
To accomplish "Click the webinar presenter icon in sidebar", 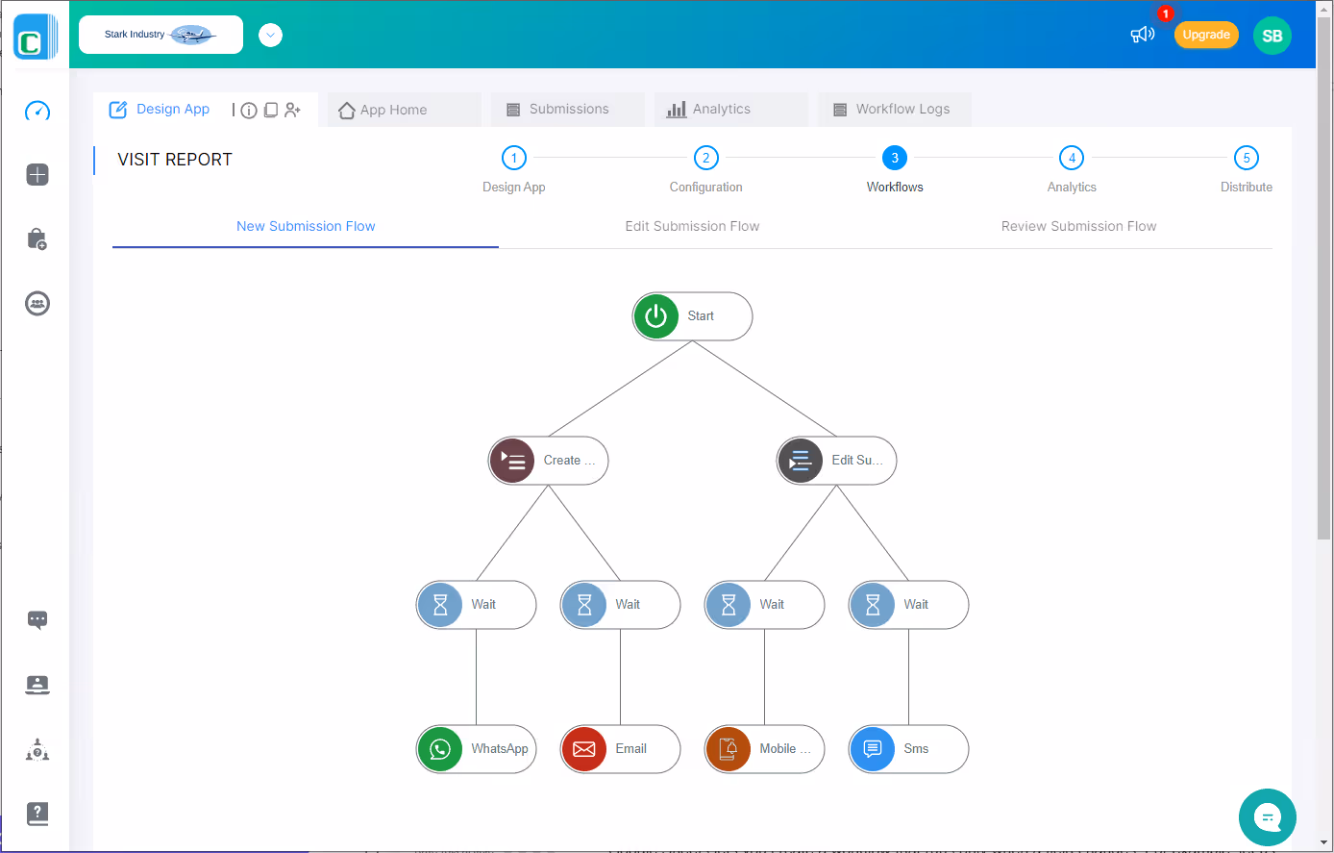I will pyautogui.click(x=37, y=685).
